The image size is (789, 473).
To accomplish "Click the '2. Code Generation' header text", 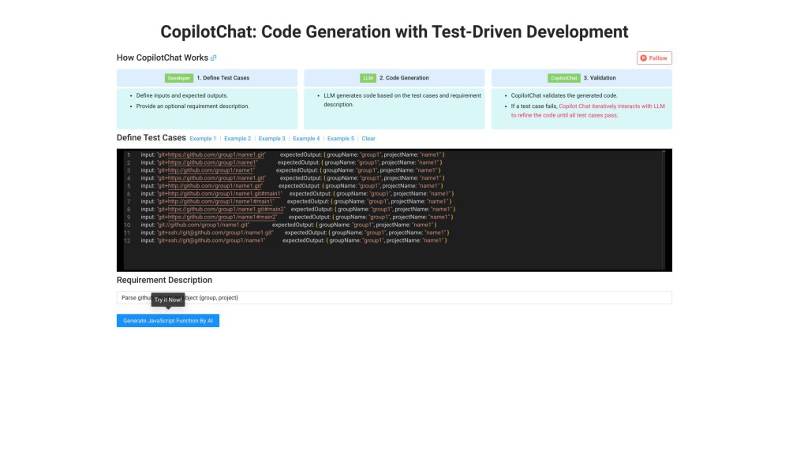I will click(404, 78).
